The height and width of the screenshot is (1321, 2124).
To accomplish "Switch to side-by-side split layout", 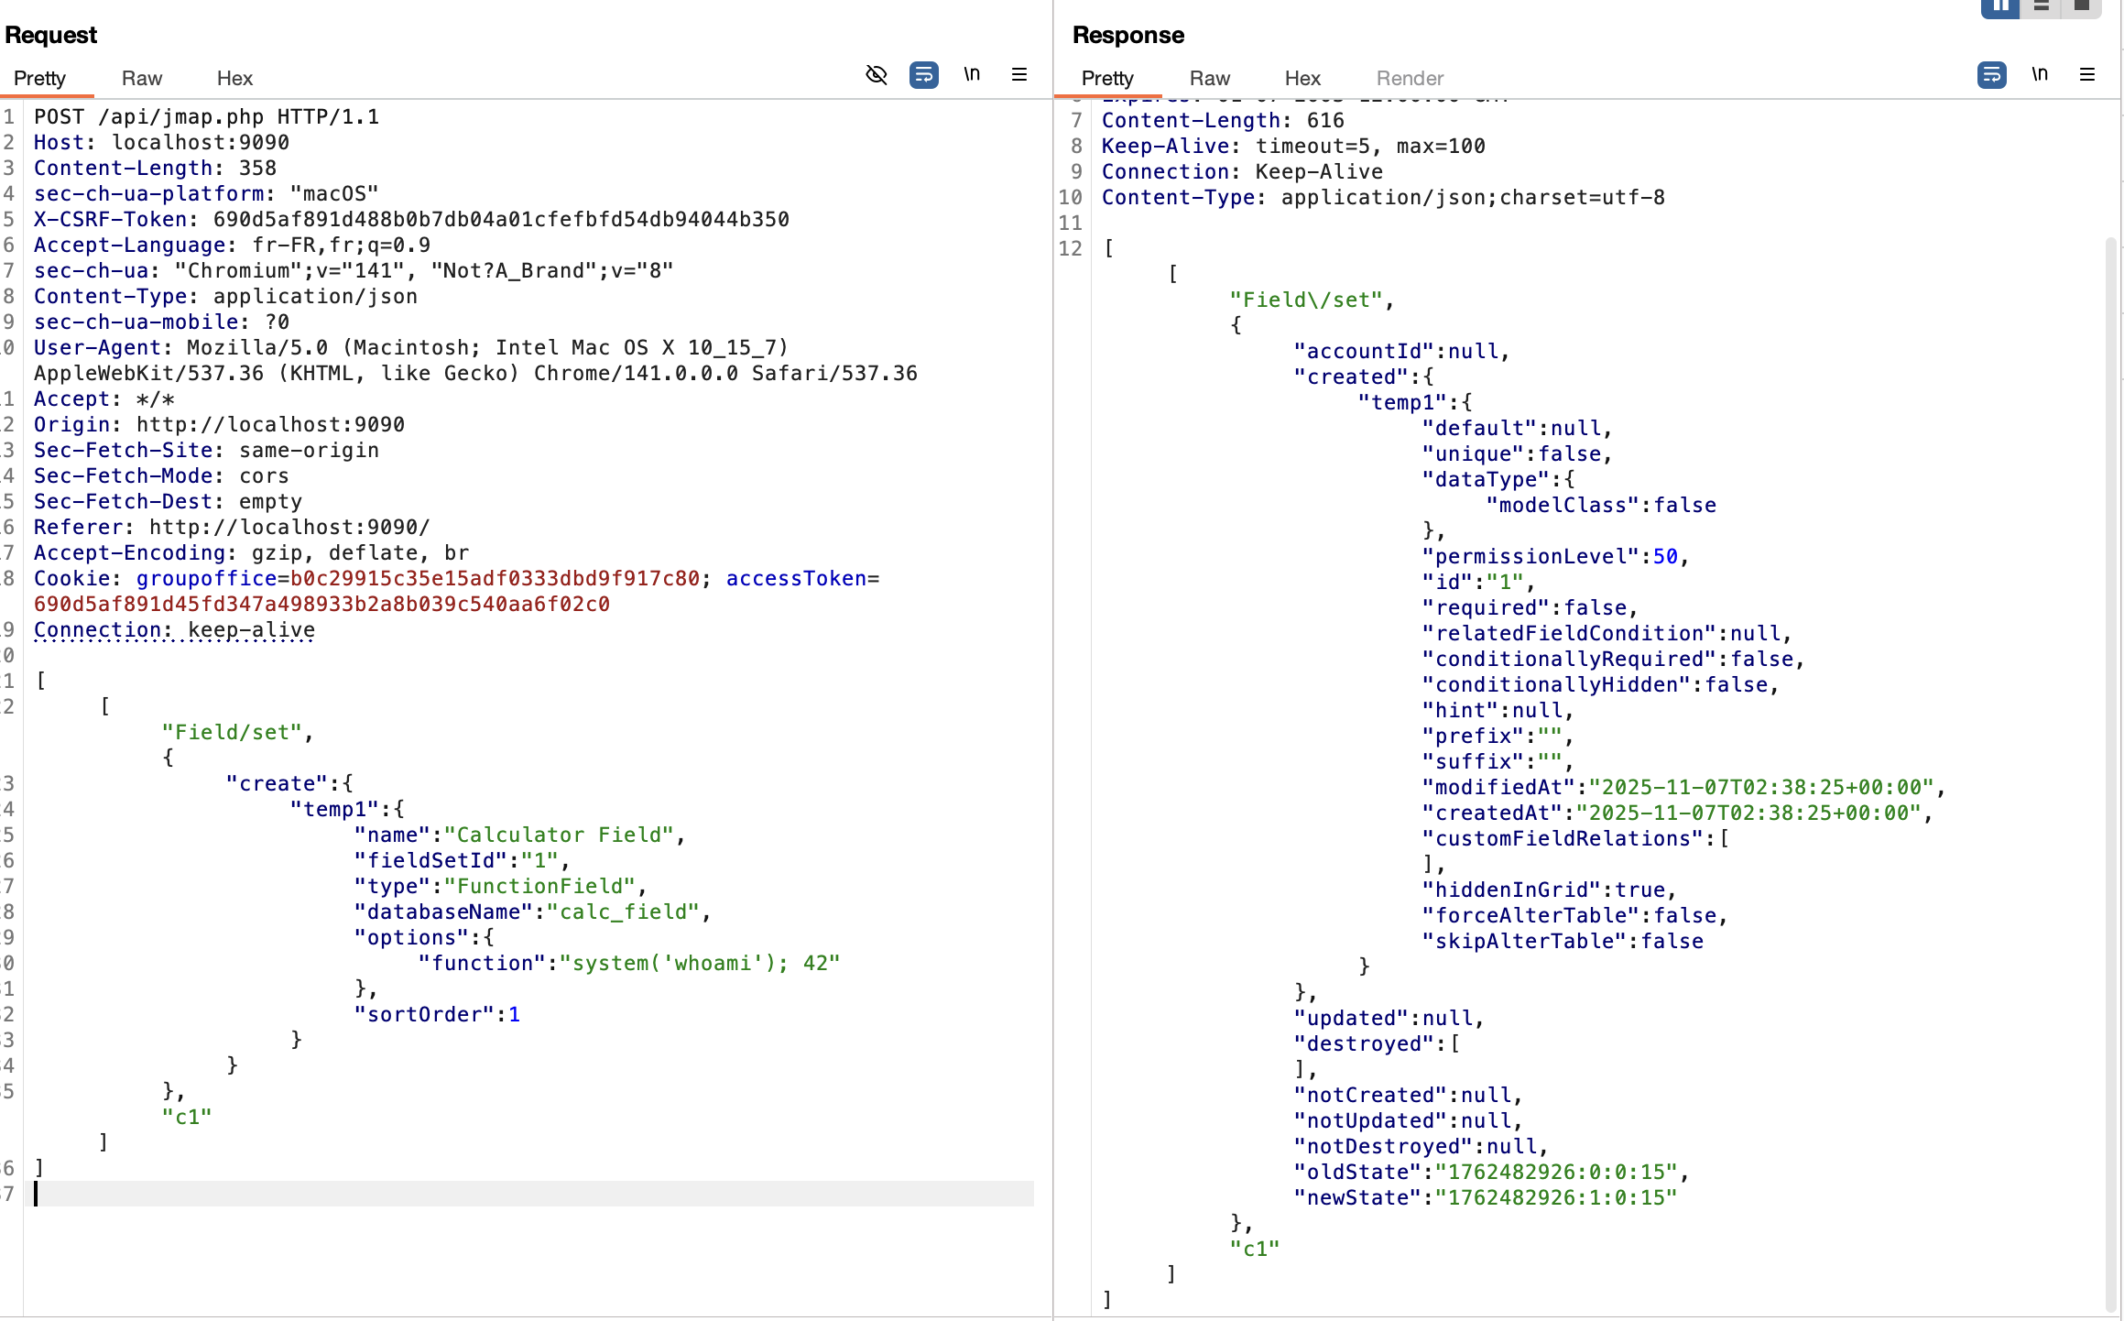I will [2000, 7].
